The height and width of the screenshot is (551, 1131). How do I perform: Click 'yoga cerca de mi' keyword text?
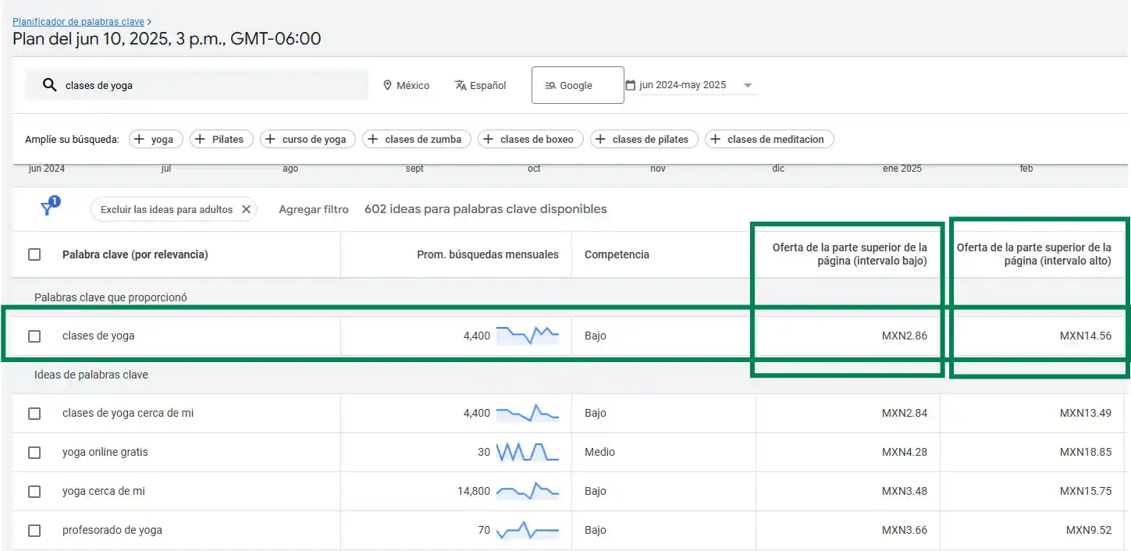(x=104, y=491)
